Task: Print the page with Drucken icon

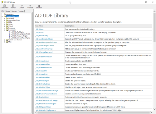Action: (x=39, y=6)
